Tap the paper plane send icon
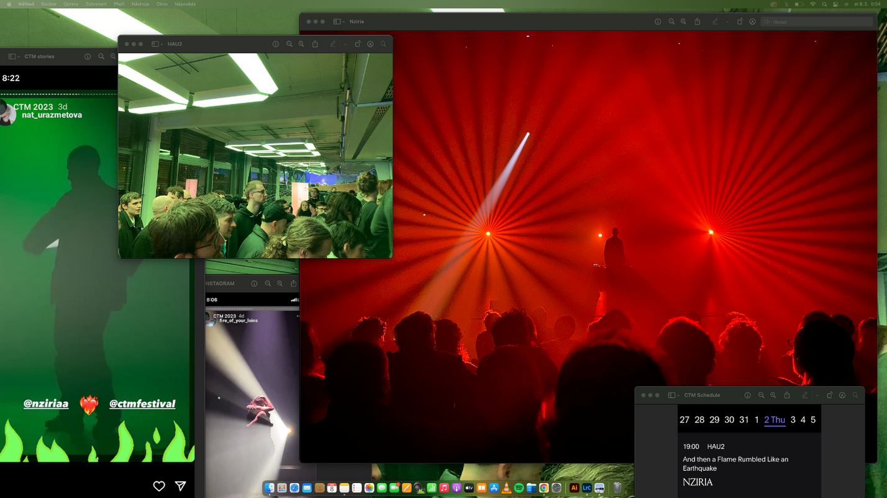Screen dimensions: 887x498 (x=180, y=486)
